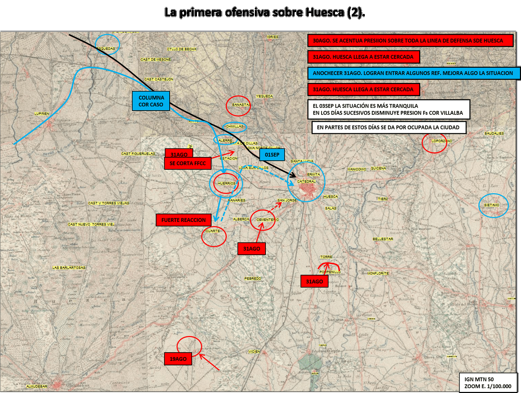Click the "CAST FIGUERUELAS" map label
Image resolution: width=521 pixels, height=393 pixels.
(x=138, y=154)
